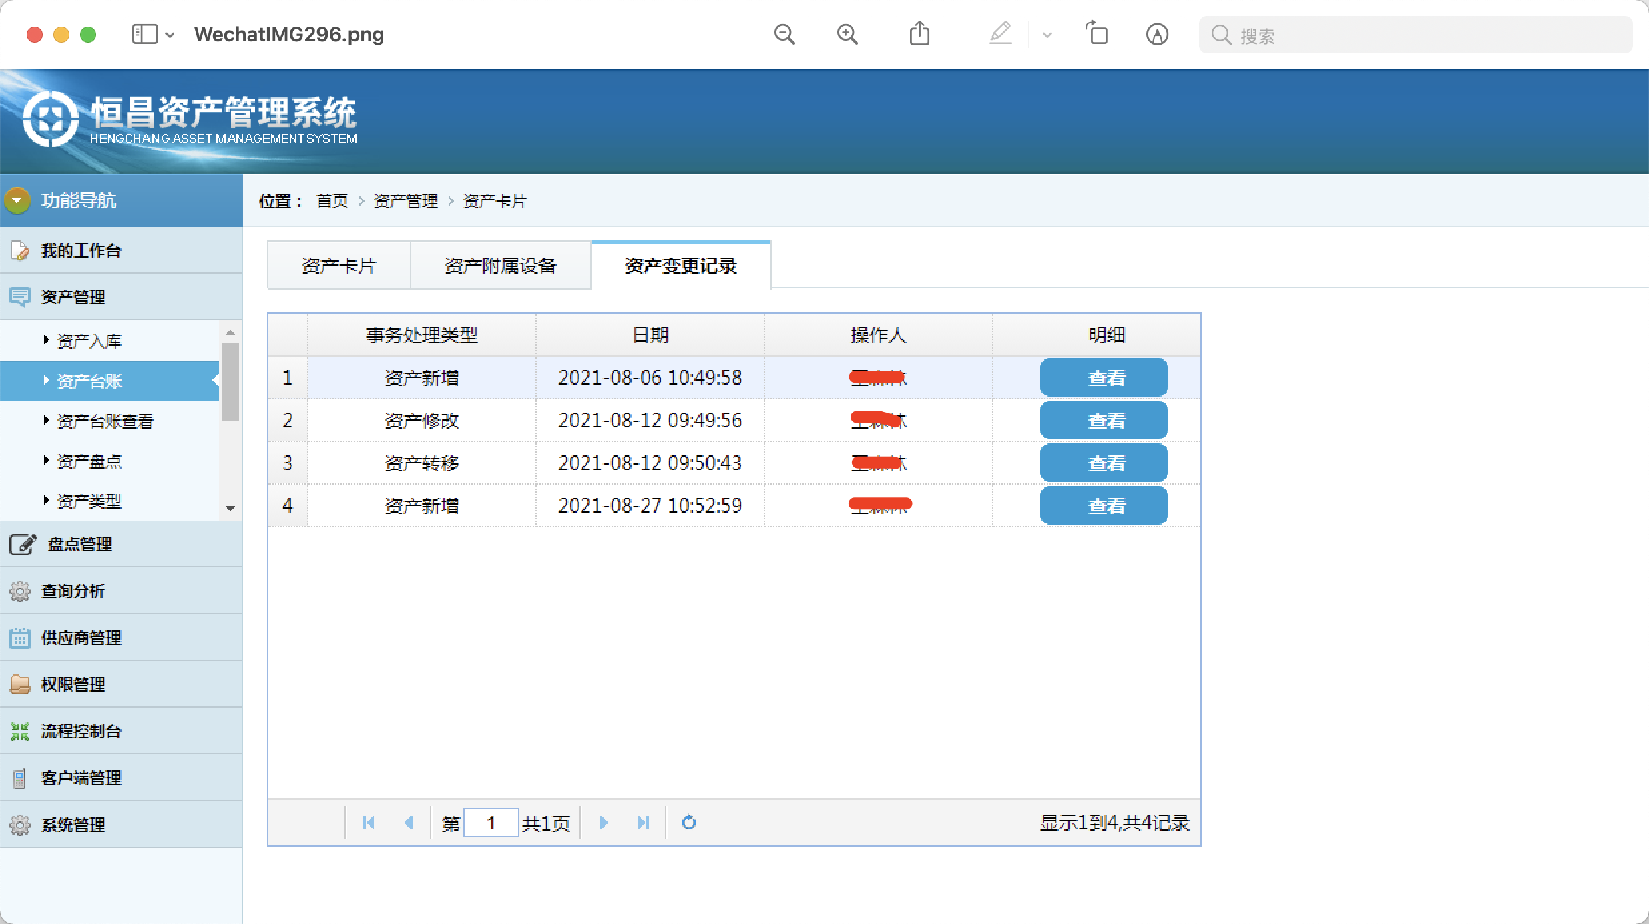The image size is (1649, 924).
Task: Open 权限管理 using the folder icon
Action: pyautogui.click(x=20, y=684)
